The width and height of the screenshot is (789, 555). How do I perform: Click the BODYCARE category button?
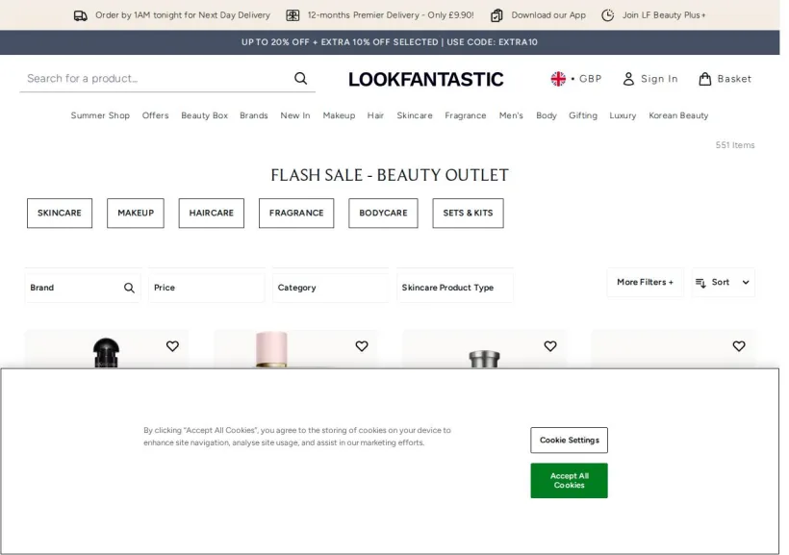(383, 214)
